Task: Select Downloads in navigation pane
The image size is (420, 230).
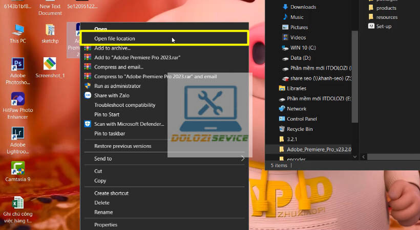Action: [x=303, y=7]
